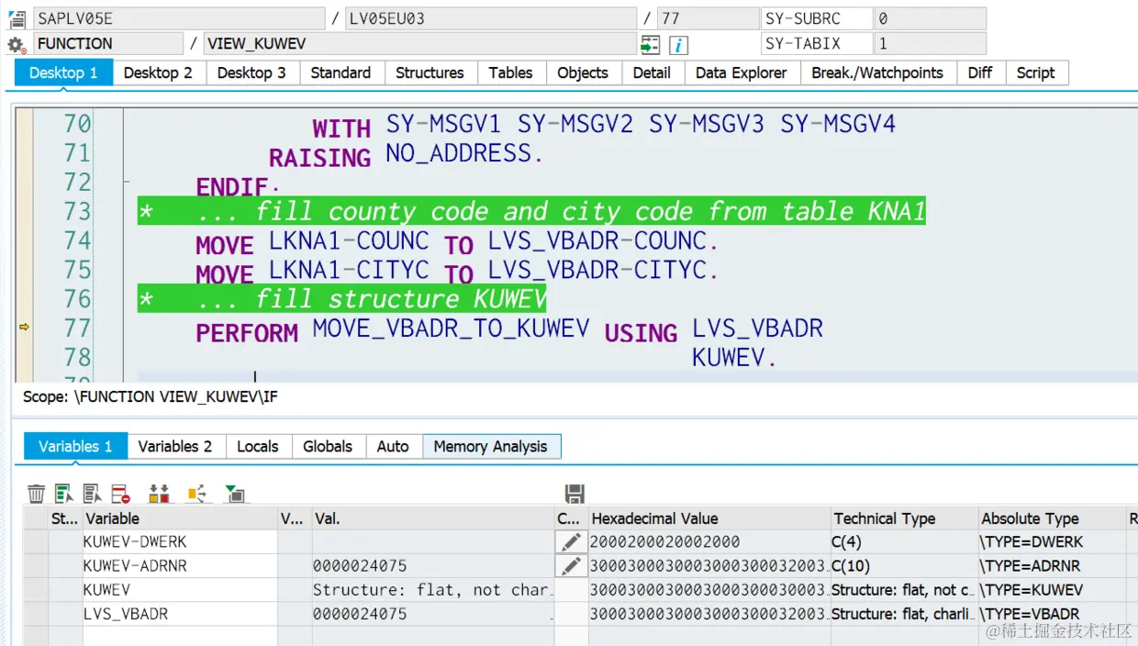Open the Data Explorer tab

tap(741, 72)
